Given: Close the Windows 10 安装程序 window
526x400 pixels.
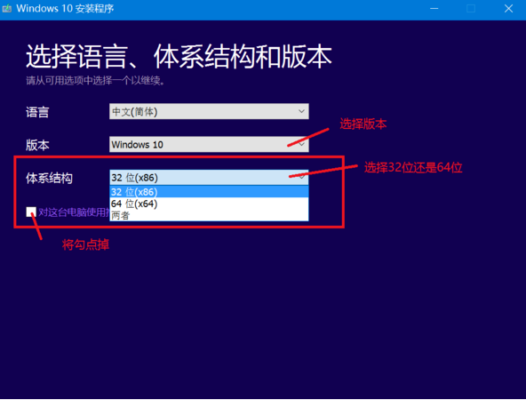Looking at the screenshot, I should click(x=508, y=8).
